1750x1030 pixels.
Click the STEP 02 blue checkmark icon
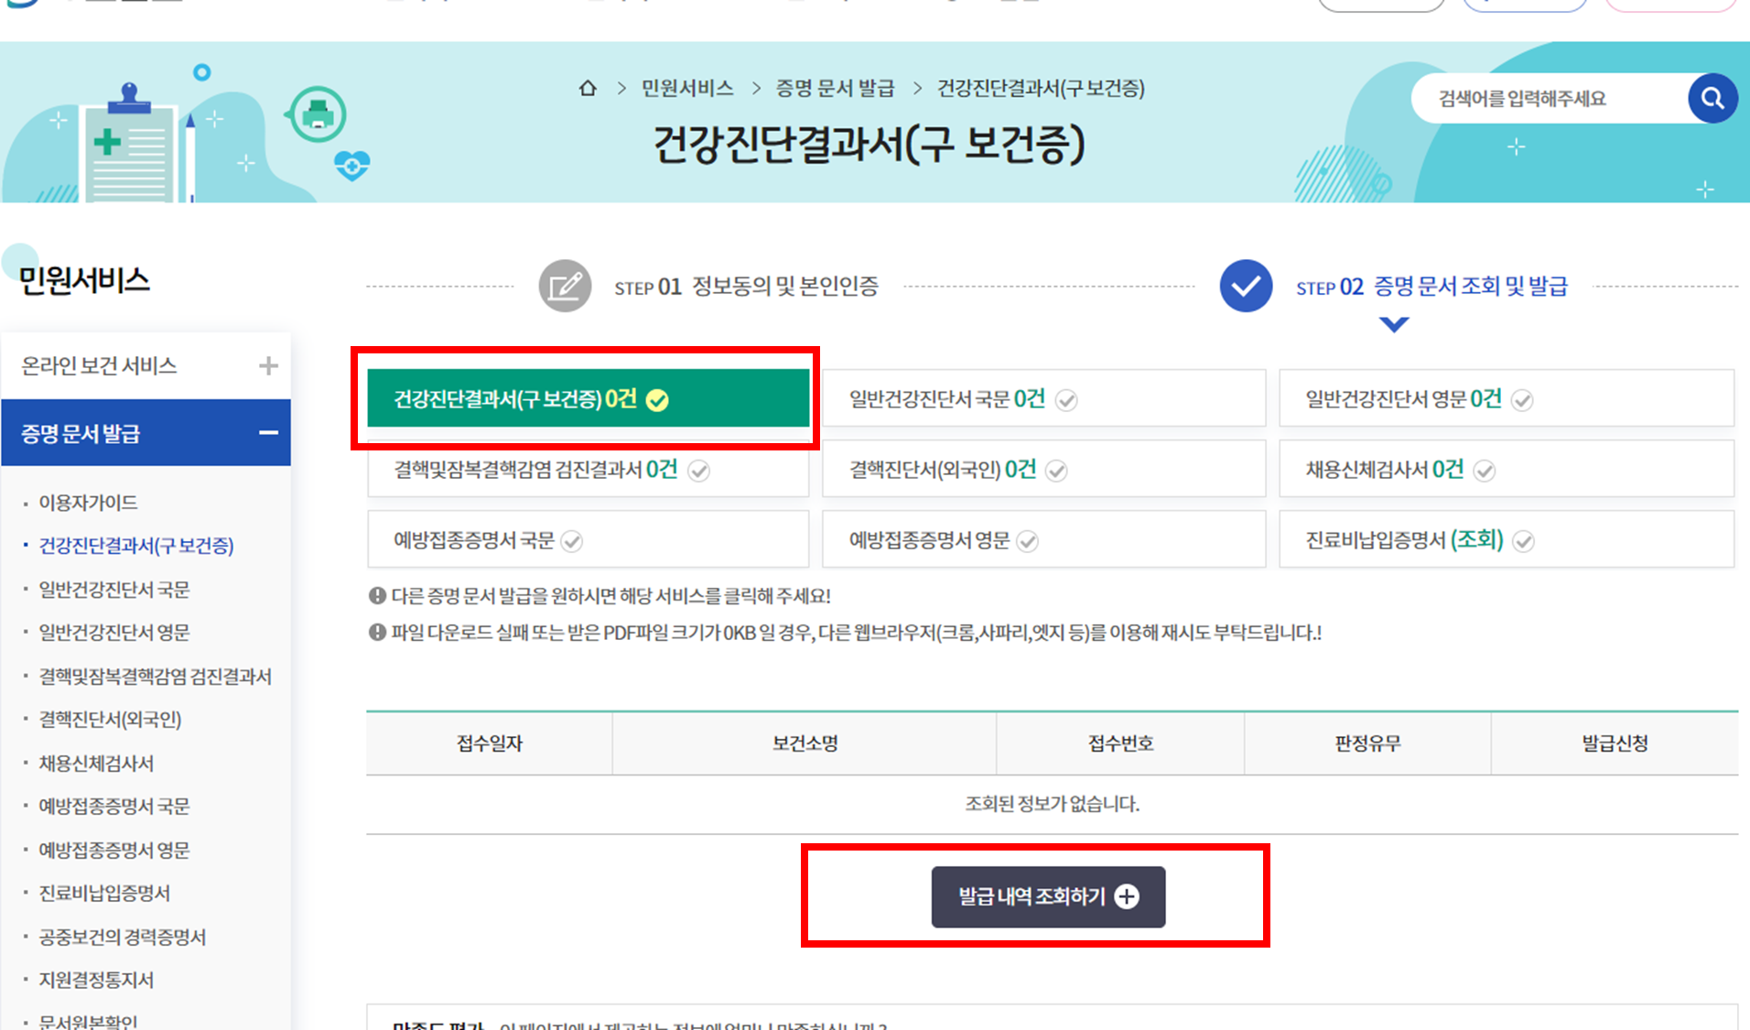coord(1245,286)
